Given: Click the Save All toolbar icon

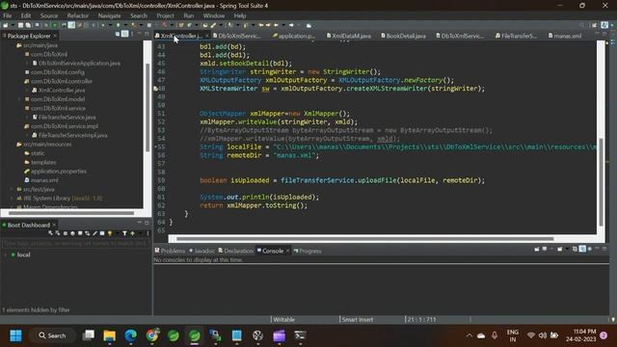Looking at the screenshot, I should 28,25.
